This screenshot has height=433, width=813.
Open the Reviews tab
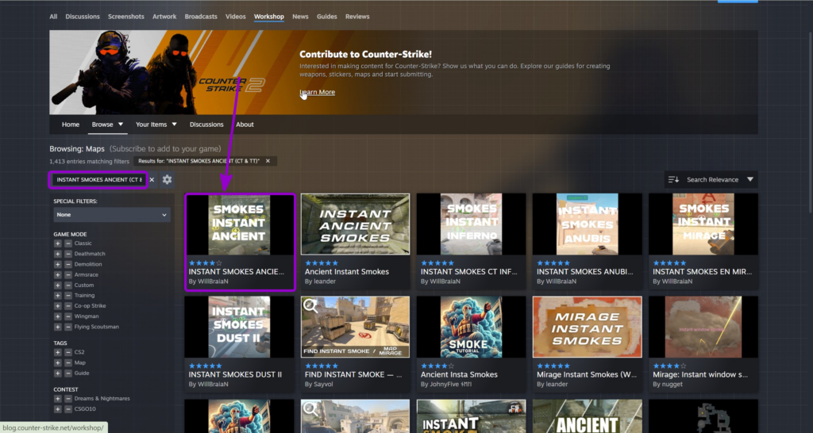[357, 17]
